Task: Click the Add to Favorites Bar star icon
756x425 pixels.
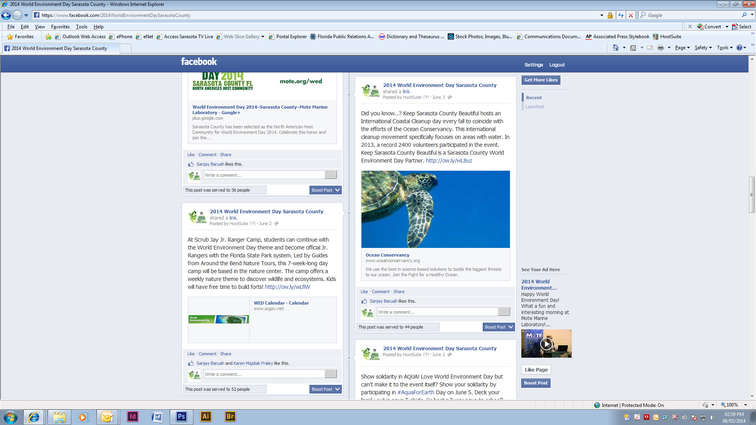Action: [x=48, y=37]
